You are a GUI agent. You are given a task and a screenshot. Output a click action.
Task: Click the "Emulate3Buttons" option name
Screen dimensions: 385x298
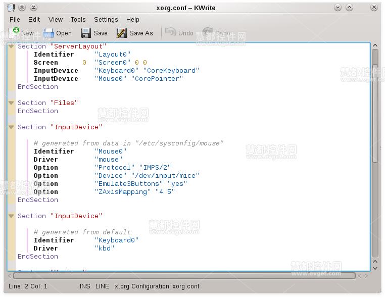tap(129, 184)
